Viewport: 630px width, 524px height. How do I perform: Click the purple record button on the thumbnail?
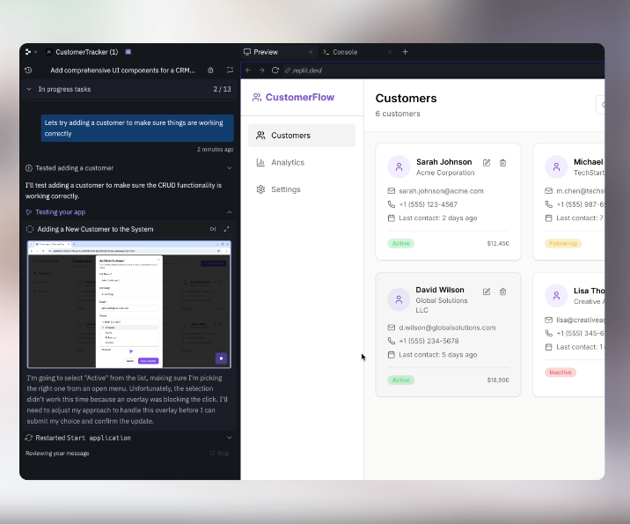pos(221,358)
